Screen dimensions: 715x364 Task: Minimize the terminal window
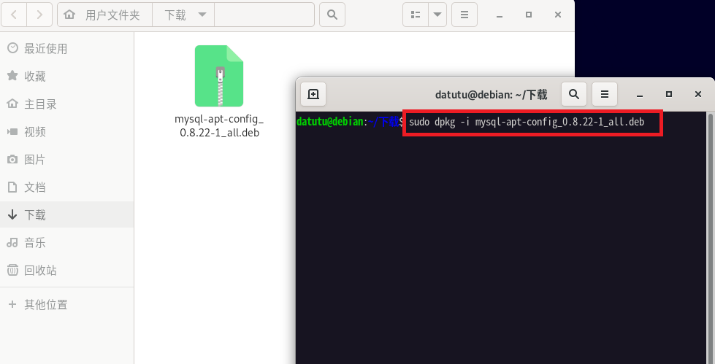pos(640,95)
